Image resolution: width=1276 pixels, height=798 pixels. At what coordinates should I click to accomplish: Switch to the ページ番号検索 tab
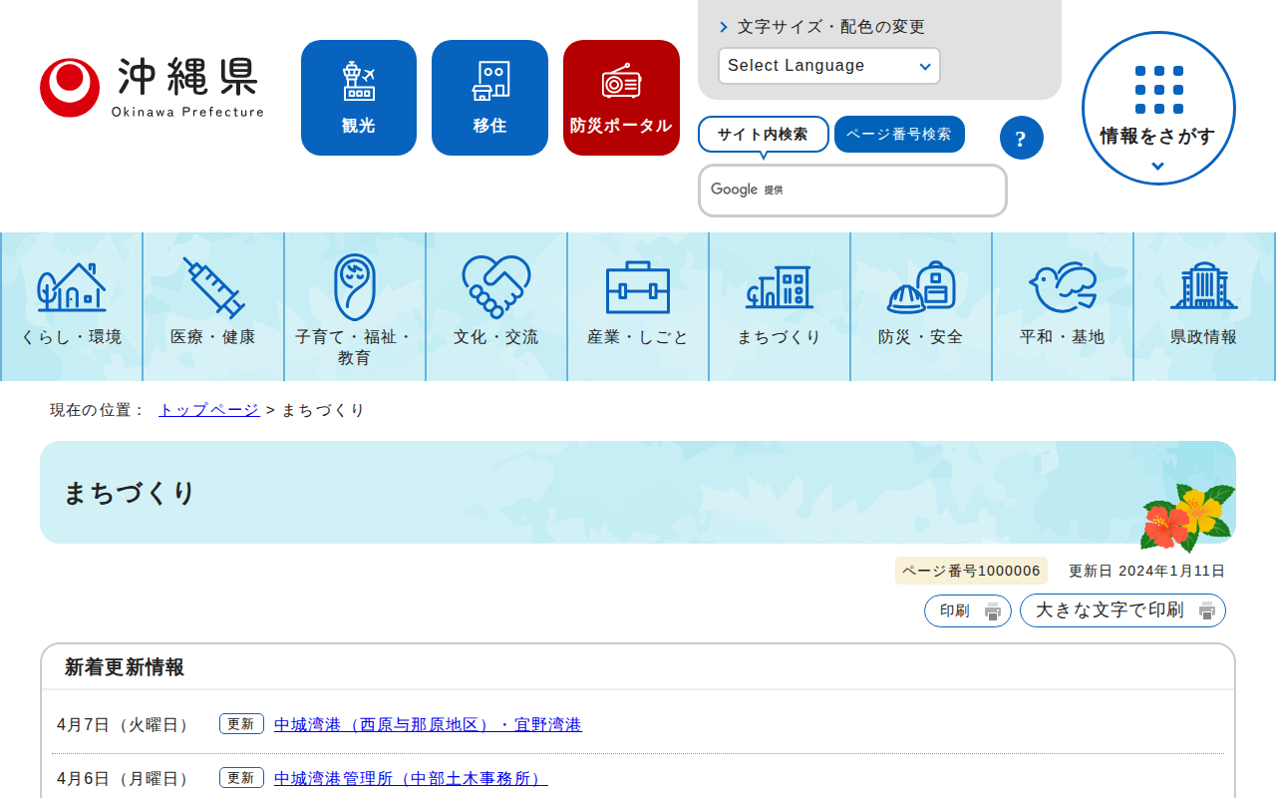pos(899,135)
